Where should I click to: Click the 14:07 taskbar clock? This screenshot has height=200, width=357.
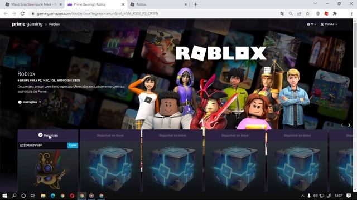click(x=339, y=196)
